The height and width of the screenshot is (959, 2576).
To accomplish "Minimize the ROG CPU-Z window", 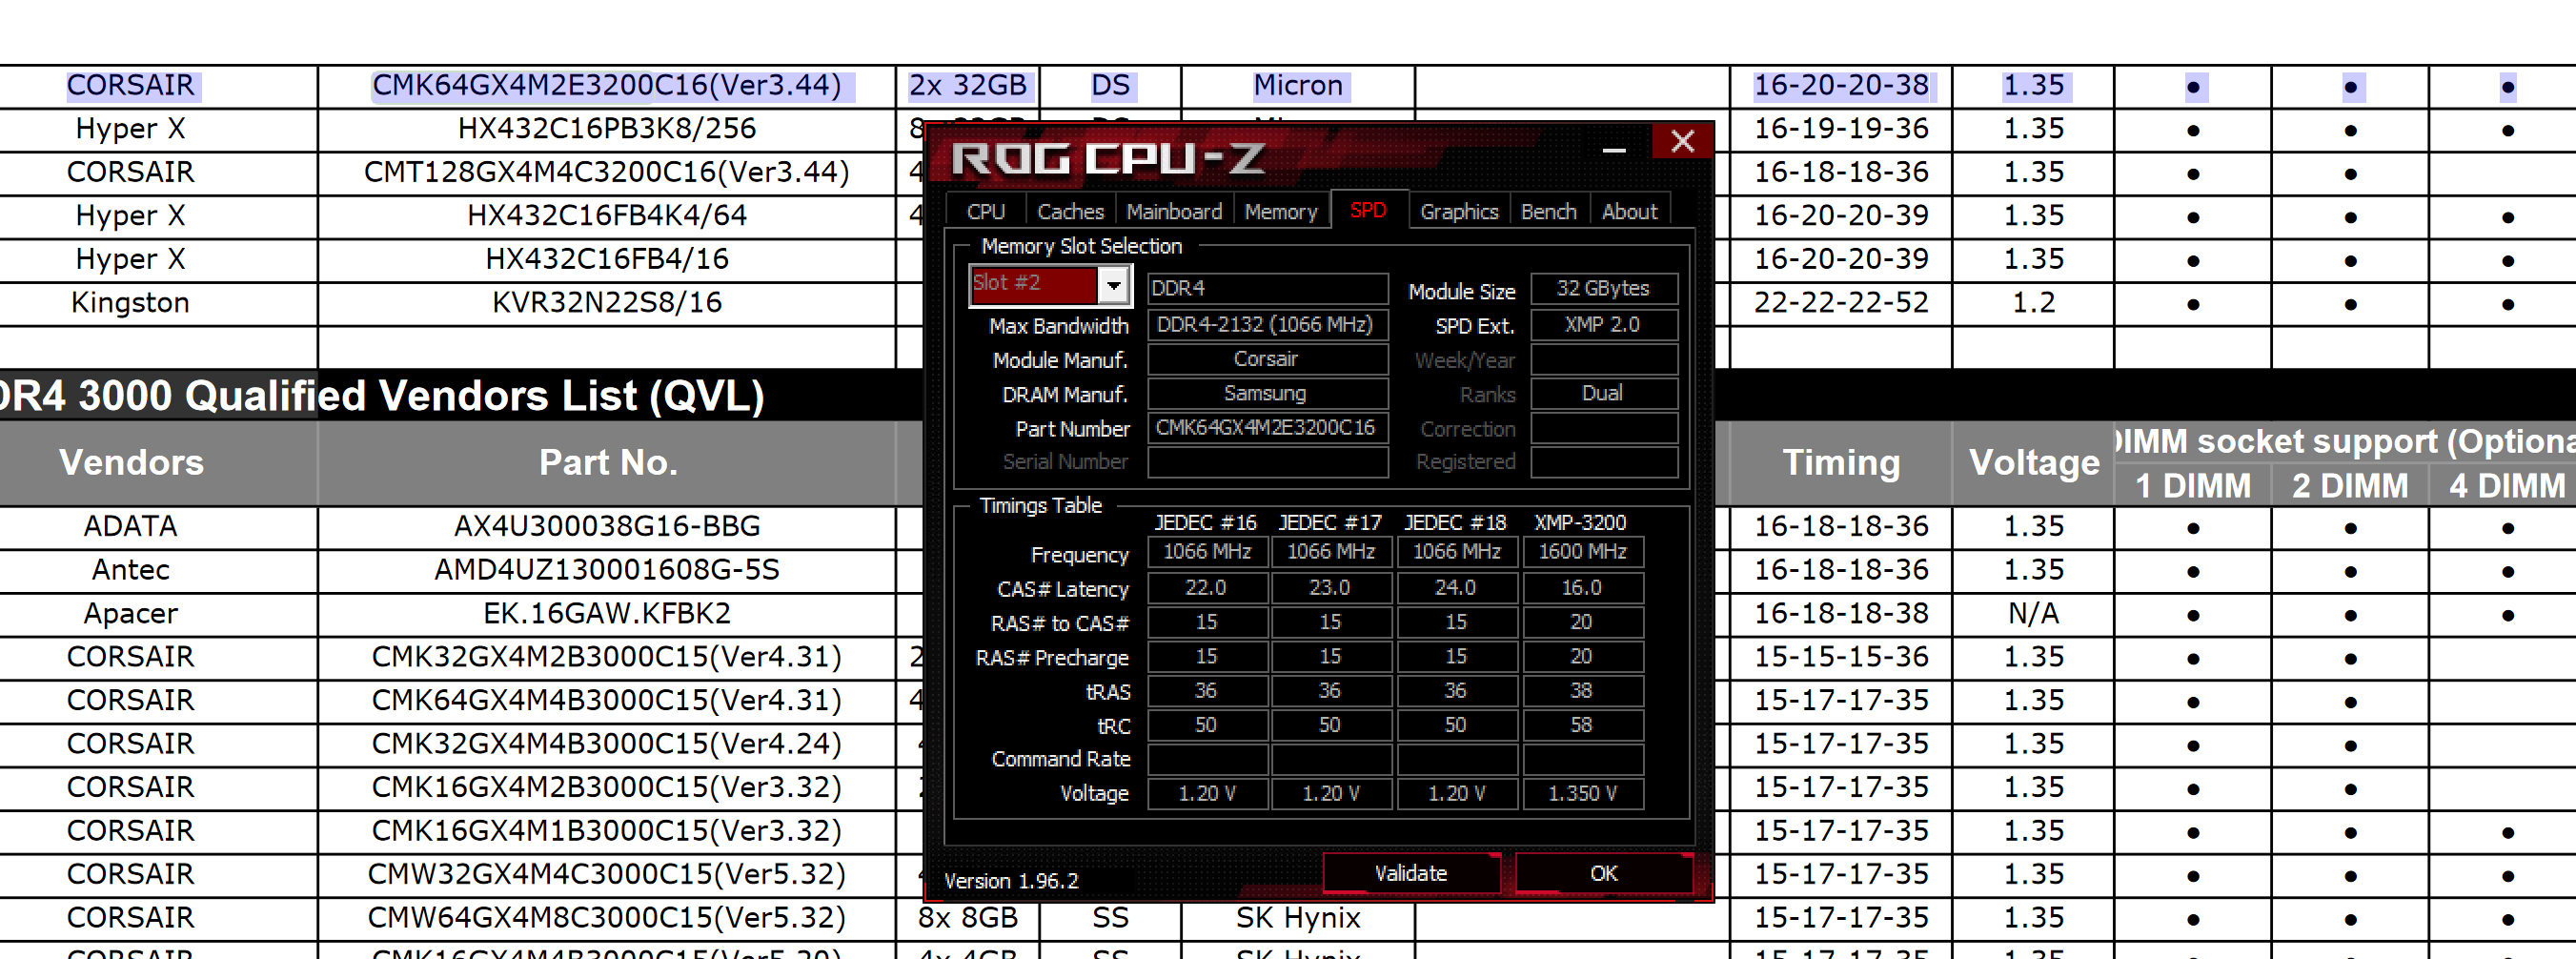I will pos(1613,150).
